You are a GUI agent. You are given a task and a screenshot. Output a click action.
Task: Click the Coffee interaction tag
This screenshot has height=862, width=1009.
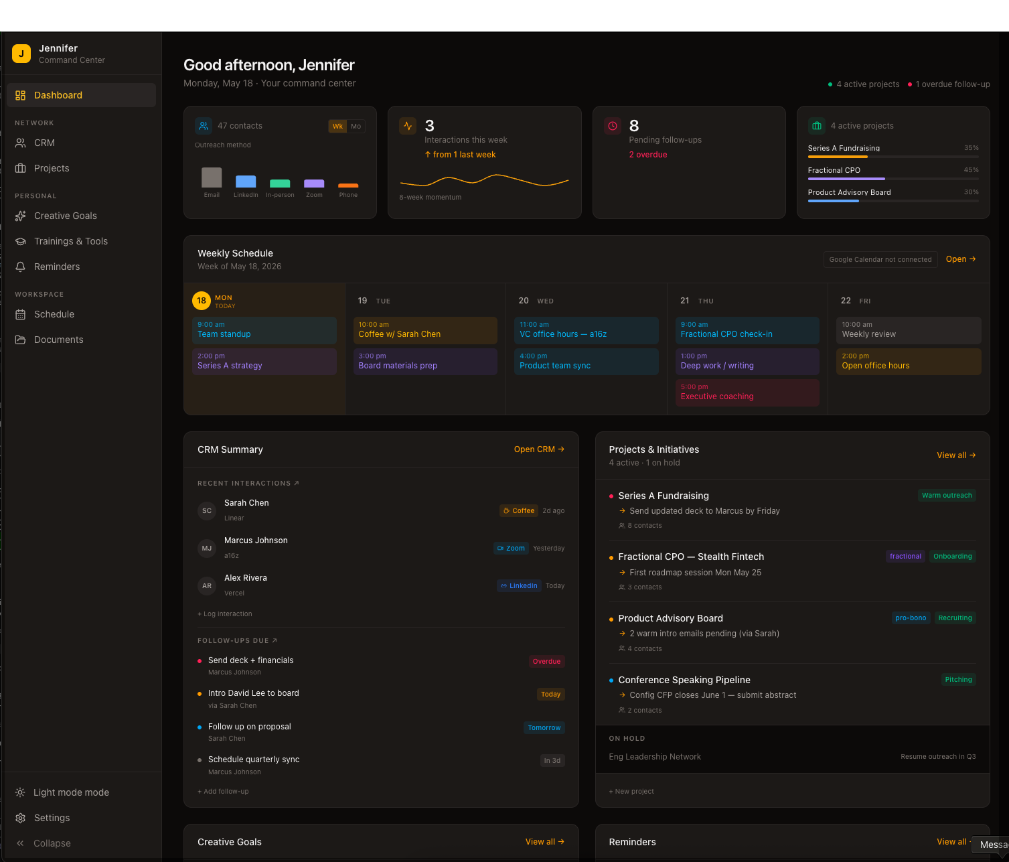[519, 510]
